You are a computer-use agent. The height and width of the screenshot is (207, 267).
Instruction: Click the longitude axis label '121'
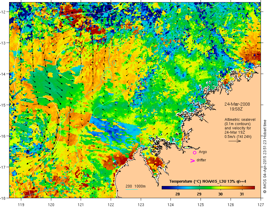point(81,205)
